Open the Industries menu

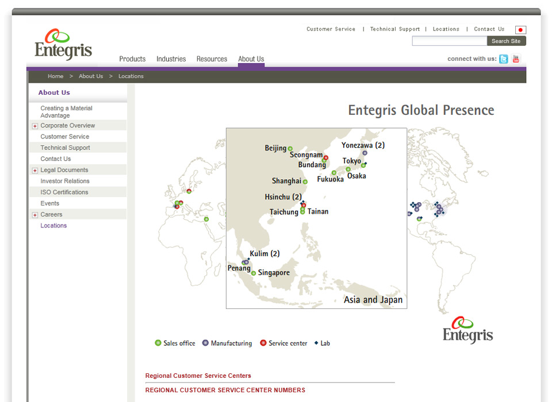tap(171, 59)
